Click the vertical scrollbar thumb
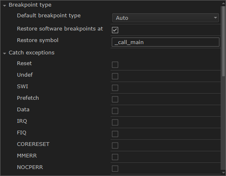 (224, 41)
